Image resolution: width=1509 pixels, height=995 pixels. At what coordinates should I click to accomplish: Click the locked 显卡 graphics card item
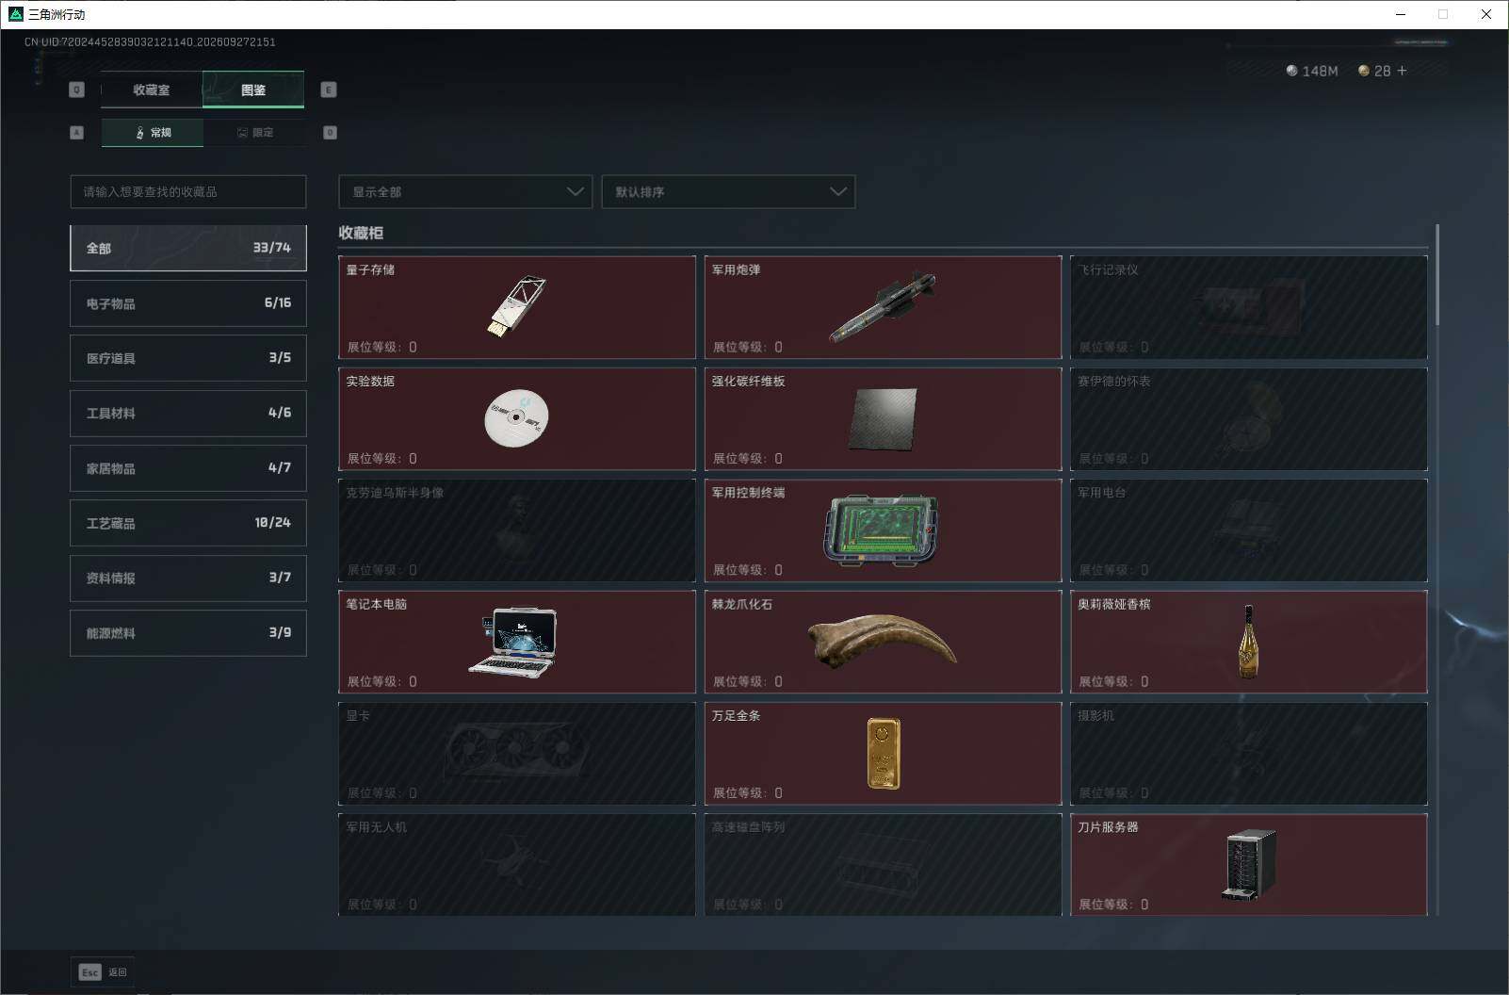517,753
